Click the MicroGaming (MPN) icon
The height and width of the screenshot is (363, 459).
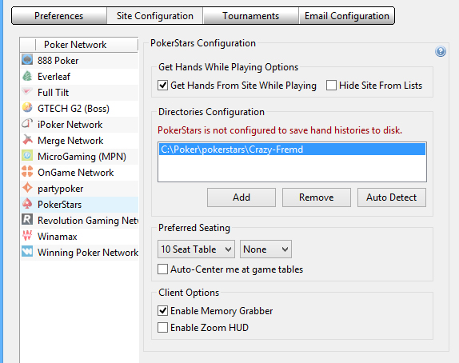(x=27, y=156)
